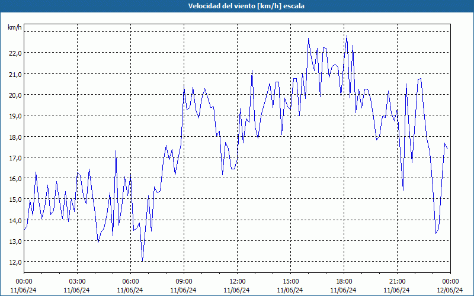Viewport: 474px width, 296px height.
Task: Click the 15,0 y-axis label
Action: click(x=15, y=200)
